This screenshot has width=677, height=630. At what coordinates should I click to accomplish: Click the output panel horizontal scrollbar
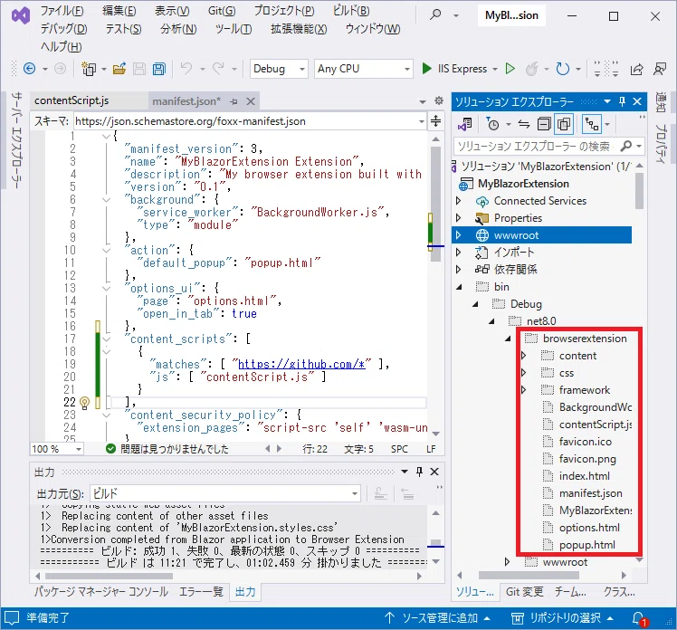click(109, 576)
